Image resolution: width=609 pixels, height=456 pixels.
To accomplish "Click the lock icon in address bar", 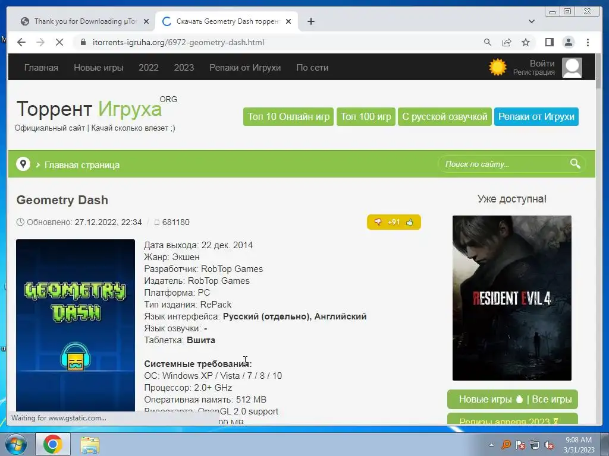I will click(83, 42).
